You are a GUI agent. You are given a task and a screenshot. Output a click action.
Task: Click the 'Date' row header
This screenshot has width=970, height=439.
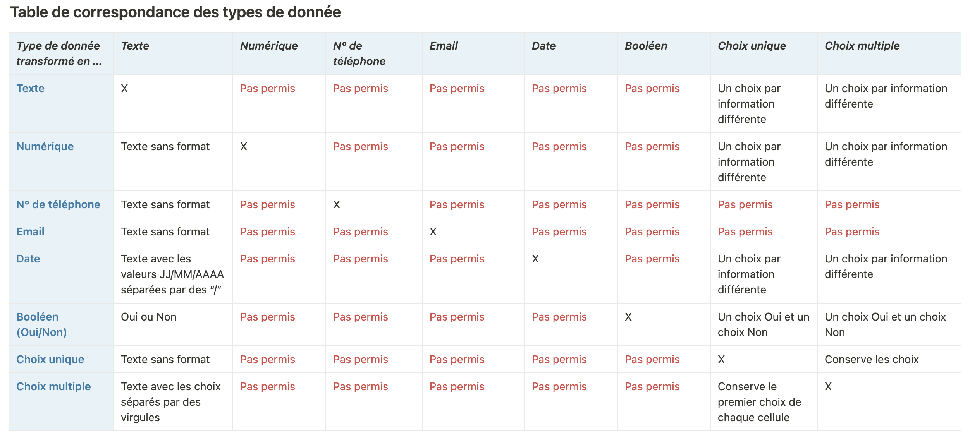point(28,259)
